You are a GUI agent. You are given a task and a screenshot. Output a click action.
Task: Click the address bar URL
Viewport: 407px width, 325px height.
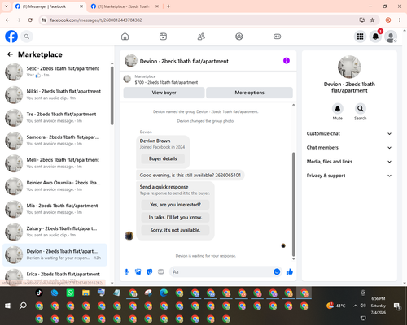click(x=96, y=20)
